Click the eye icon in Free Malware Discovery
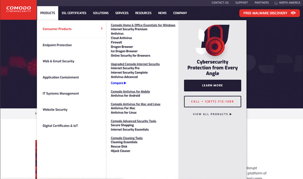 point(293,13)
